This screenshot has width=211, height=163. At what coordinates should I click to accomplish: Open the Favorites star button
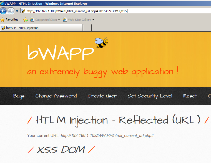click(x=9, y=19)
